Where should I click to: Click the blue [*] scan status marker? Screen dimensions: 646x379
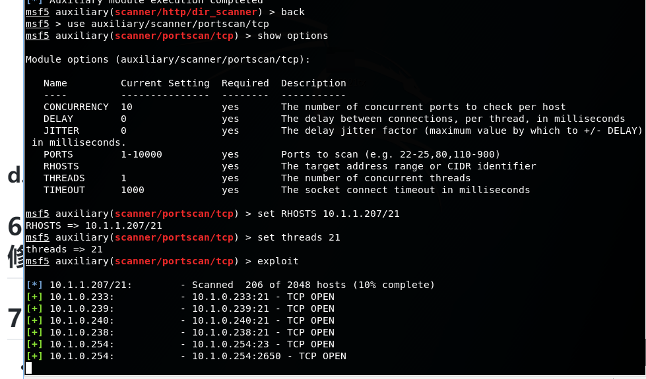point(34,285)
